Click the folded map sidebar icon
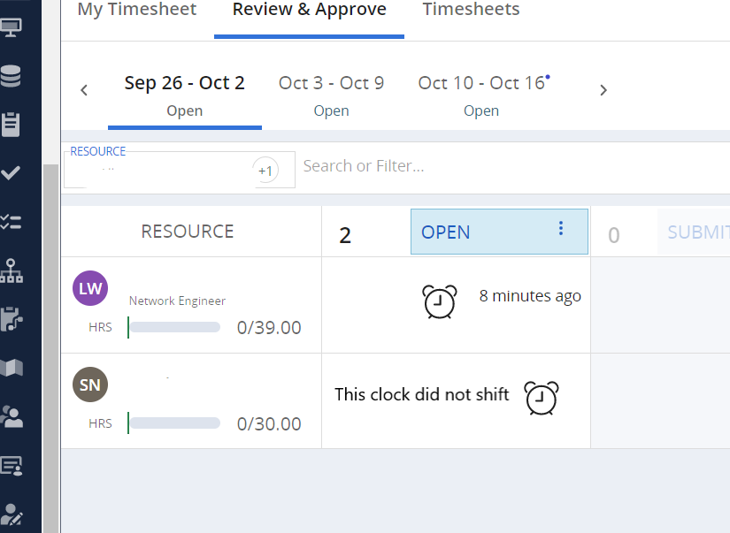The image size is (730, 533). [x=12, y=367]
